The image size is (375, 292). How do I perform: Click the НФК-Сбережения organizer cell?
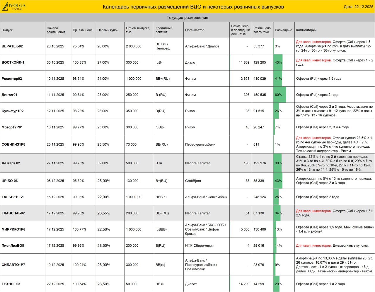tap(199, 245)
